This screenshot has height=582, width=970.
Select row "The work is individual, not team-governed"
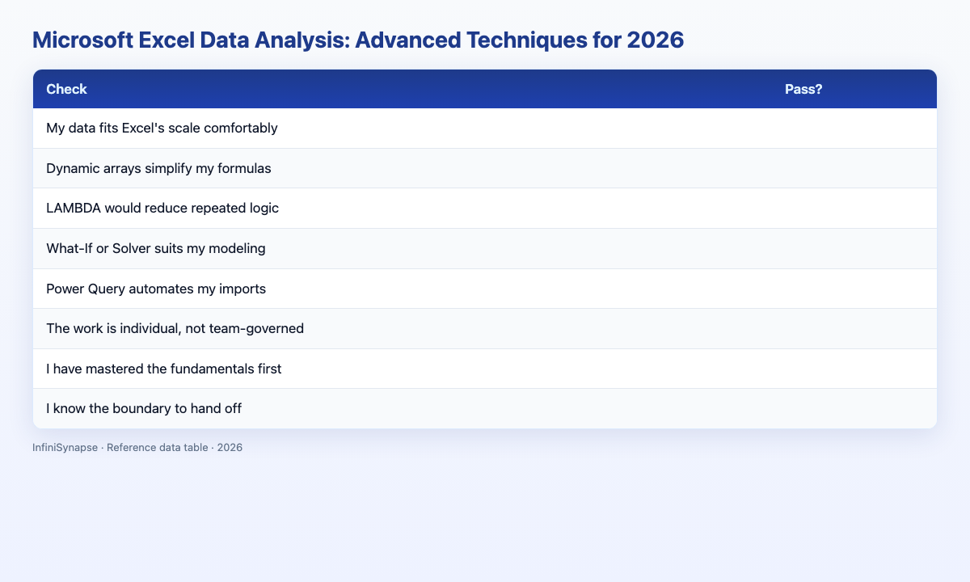click(485, 328)
